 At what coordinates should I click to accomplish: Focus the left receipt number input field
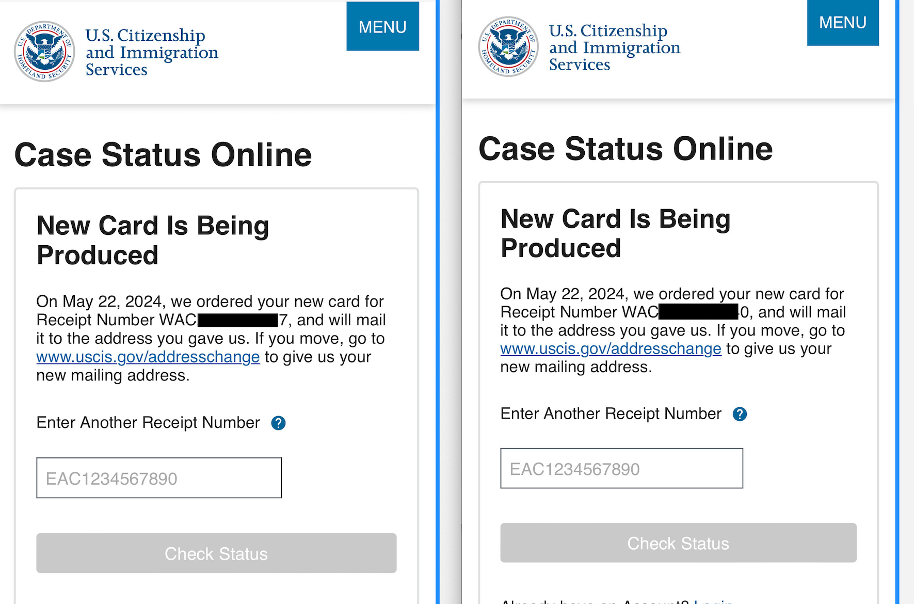pyautogui.click(x=159, y=478)
